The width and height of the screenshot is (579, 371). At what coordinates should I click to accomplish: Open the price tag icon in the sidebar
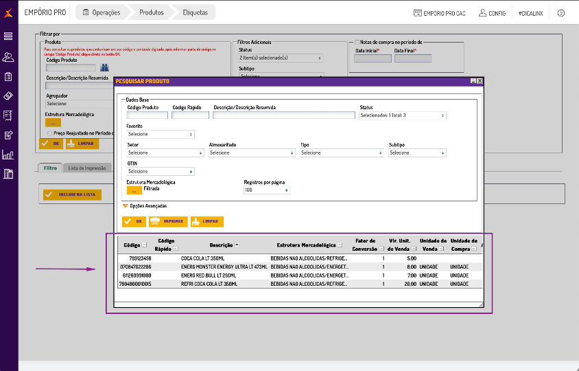(8, 95)
